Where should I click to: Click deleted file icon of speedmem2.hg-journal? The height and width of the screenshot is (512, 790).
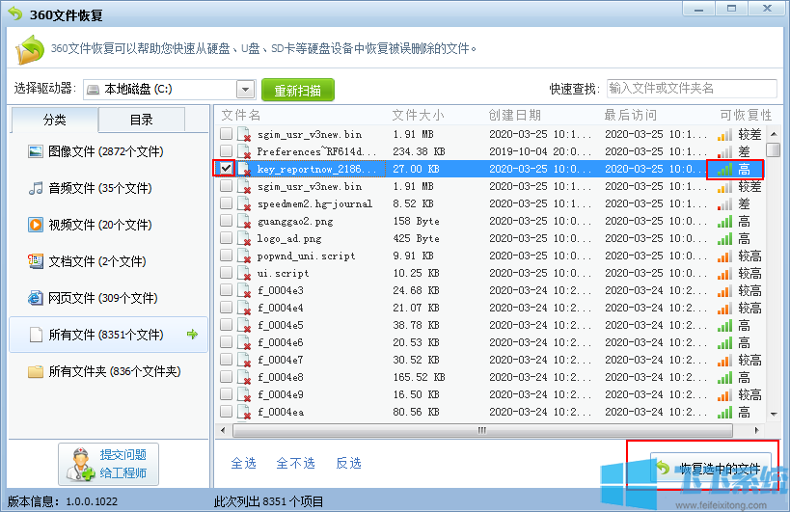tap(244, 203)
